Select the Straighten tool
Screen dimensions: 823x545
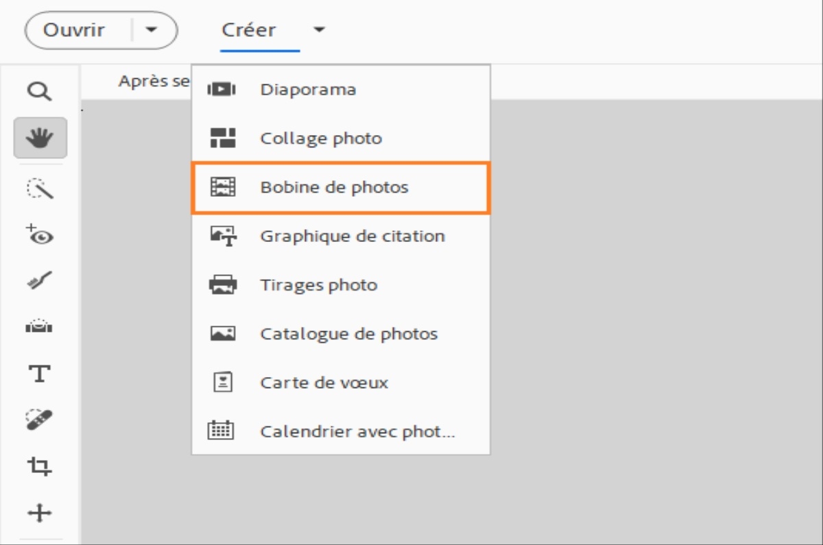pos(40,326)
